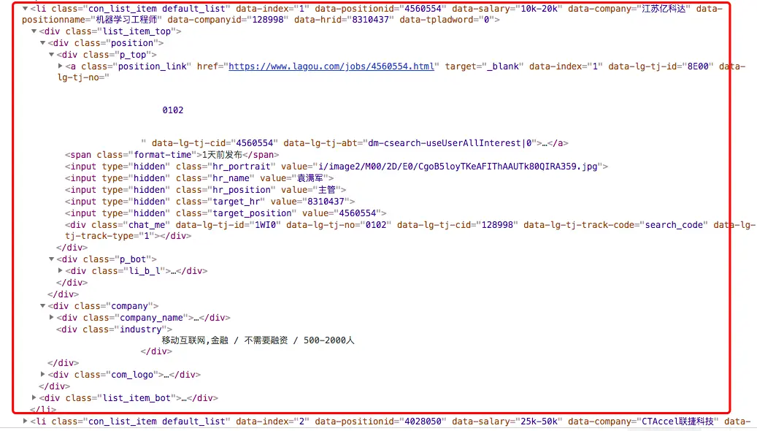Select the hr_position hidden input line
The height and width of the screenshot is (431, 757).
tap(206, 190)
